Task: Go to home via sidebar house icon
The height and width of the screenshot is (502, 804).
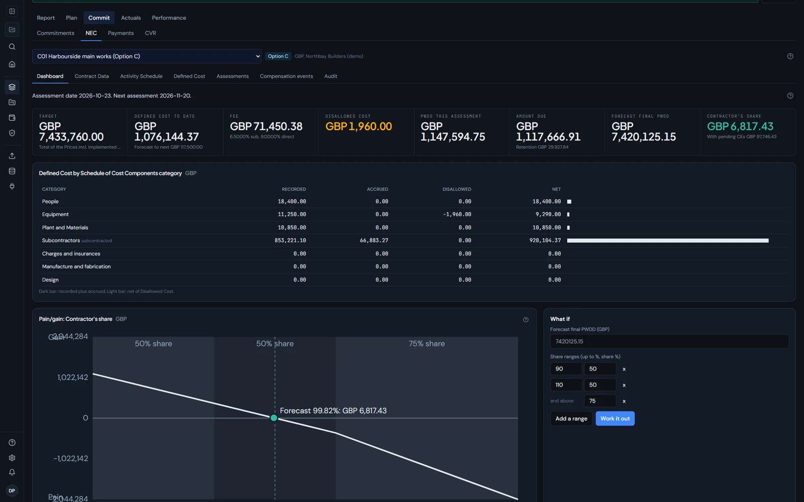Action: pos(12,64)
